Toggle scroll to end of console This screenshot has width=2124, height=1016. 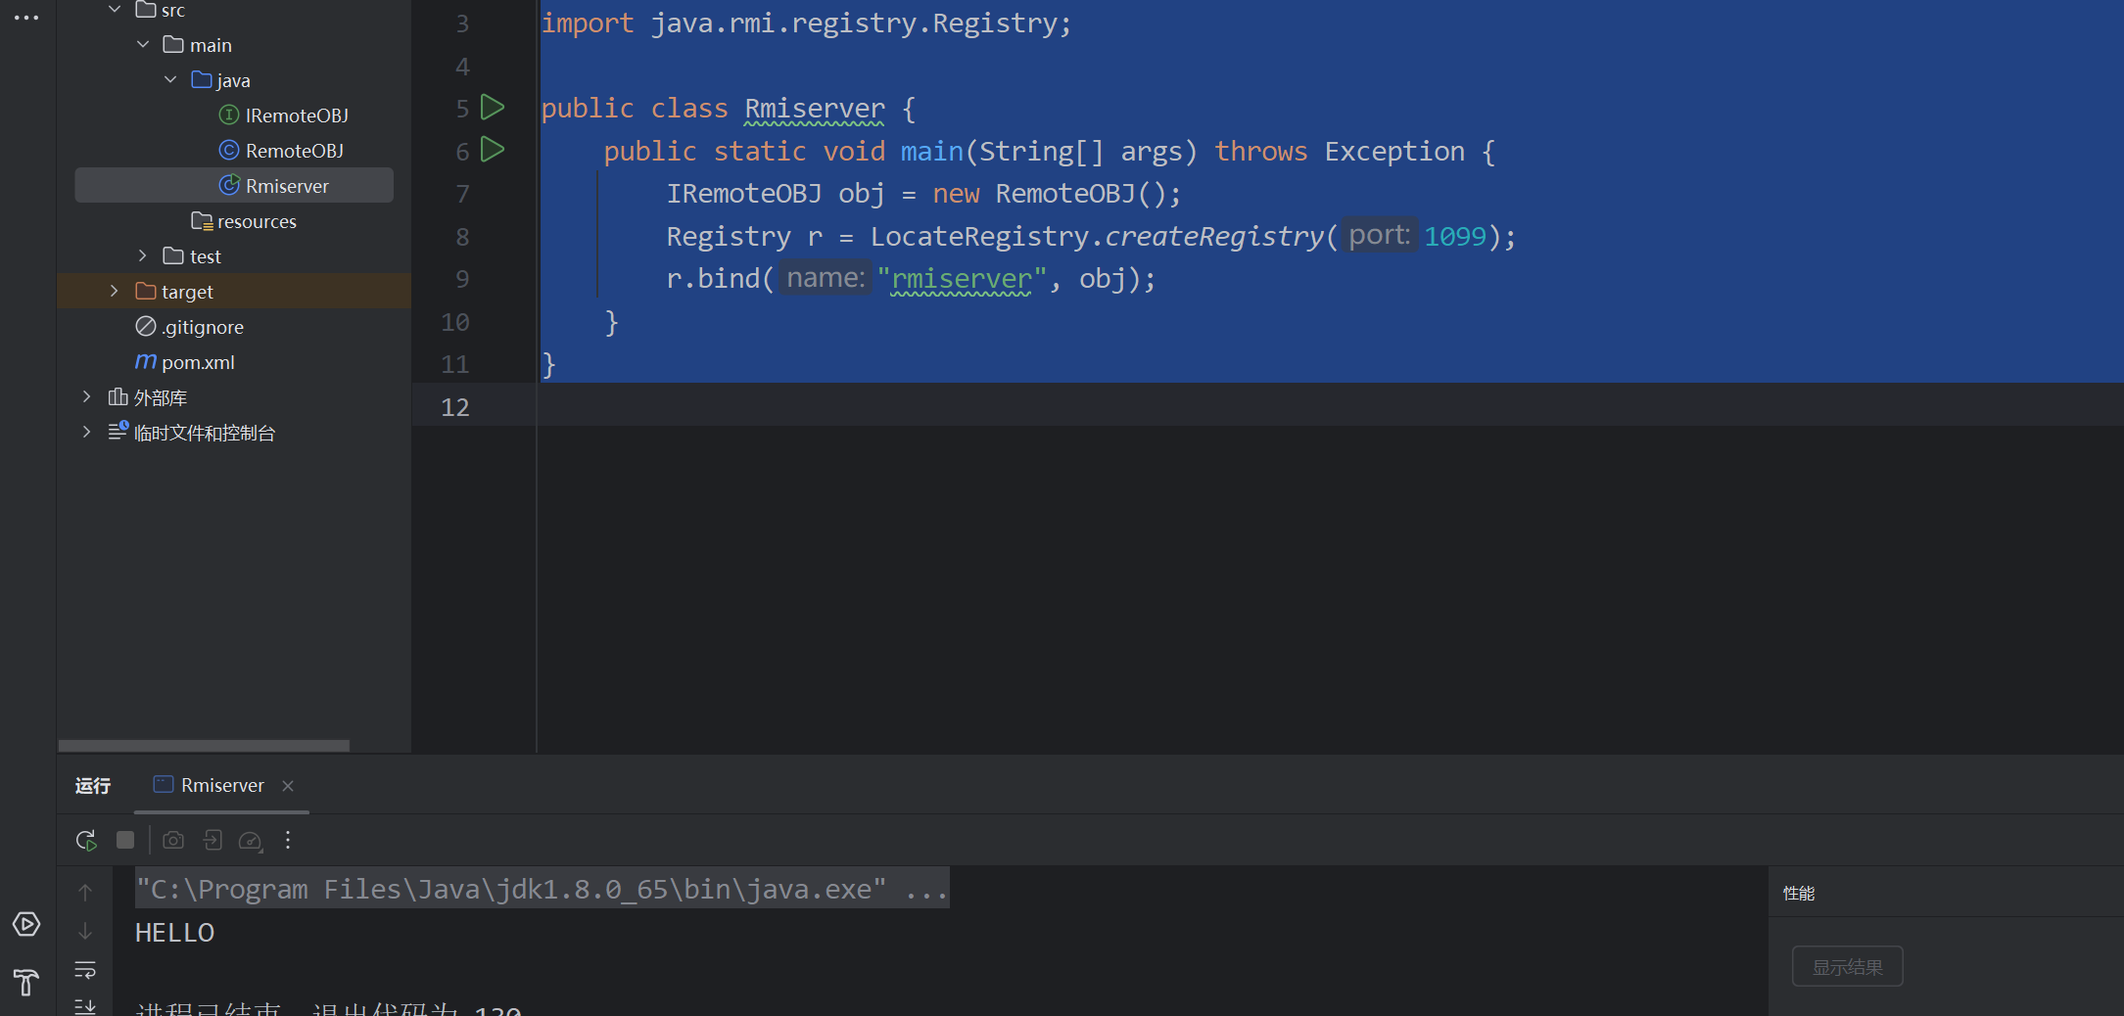(x=85, y=1006)
